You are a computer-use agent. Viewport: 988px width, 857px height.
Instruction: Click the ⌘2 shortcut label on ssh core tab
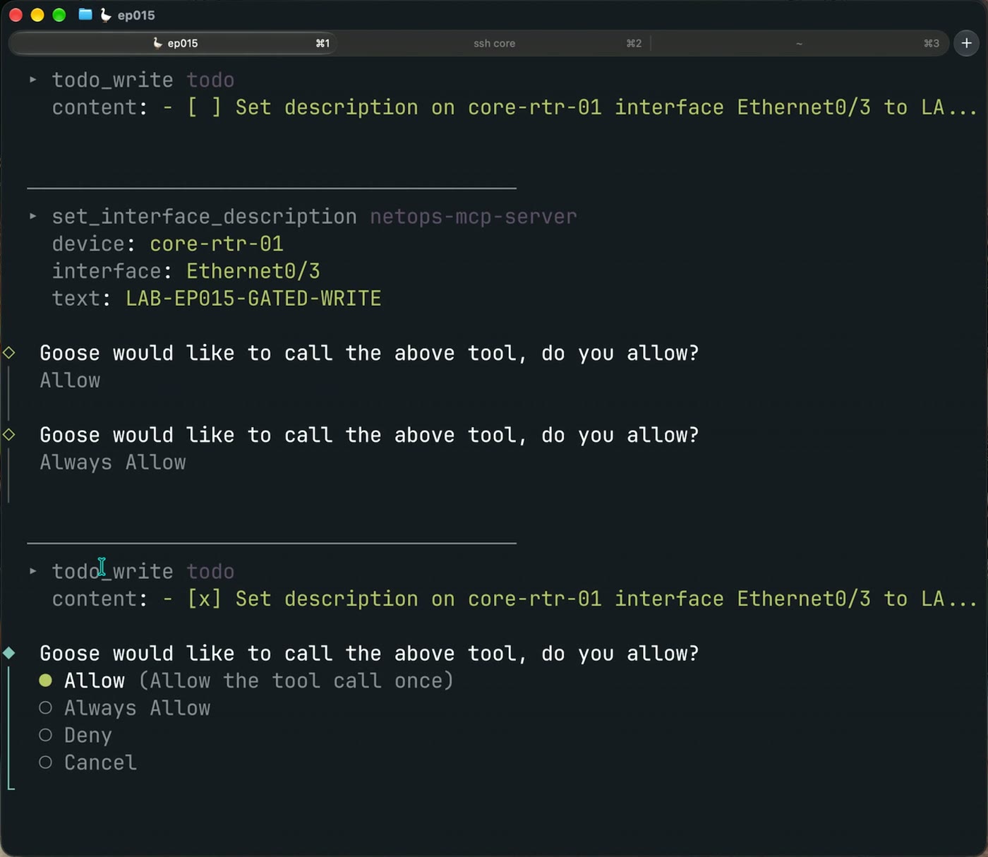pyautogui.click(x=634, y=43)
